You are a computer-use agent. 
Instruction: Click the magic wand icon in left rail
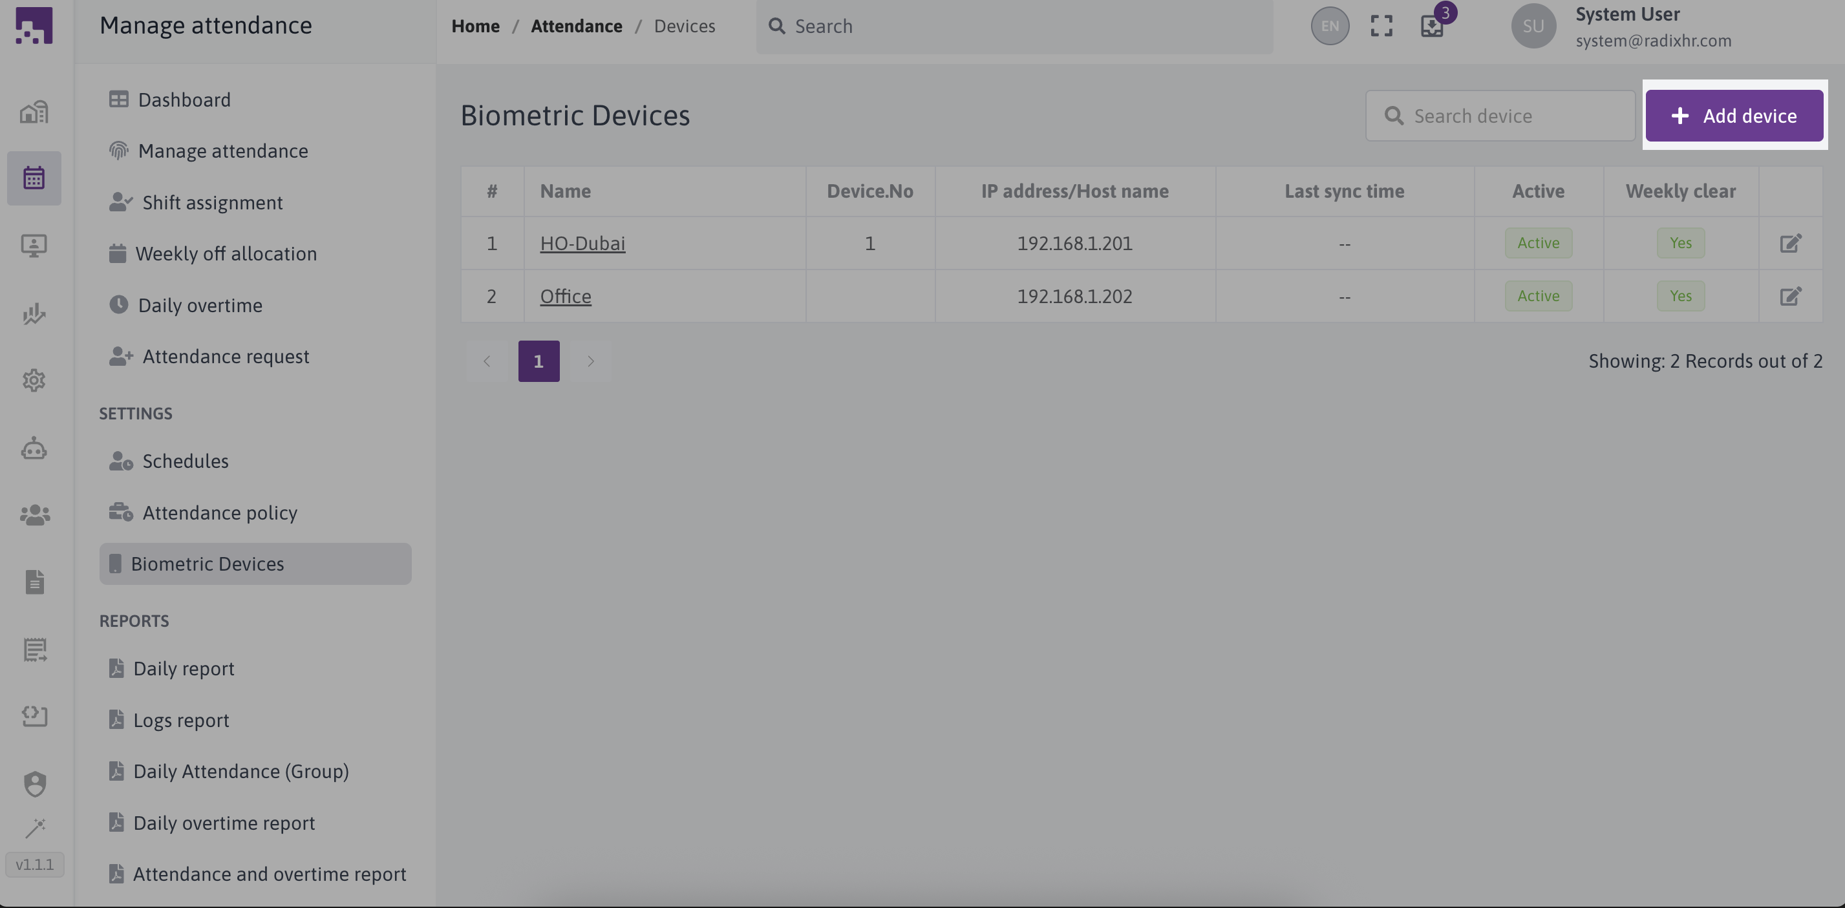[x=34, y=828]
